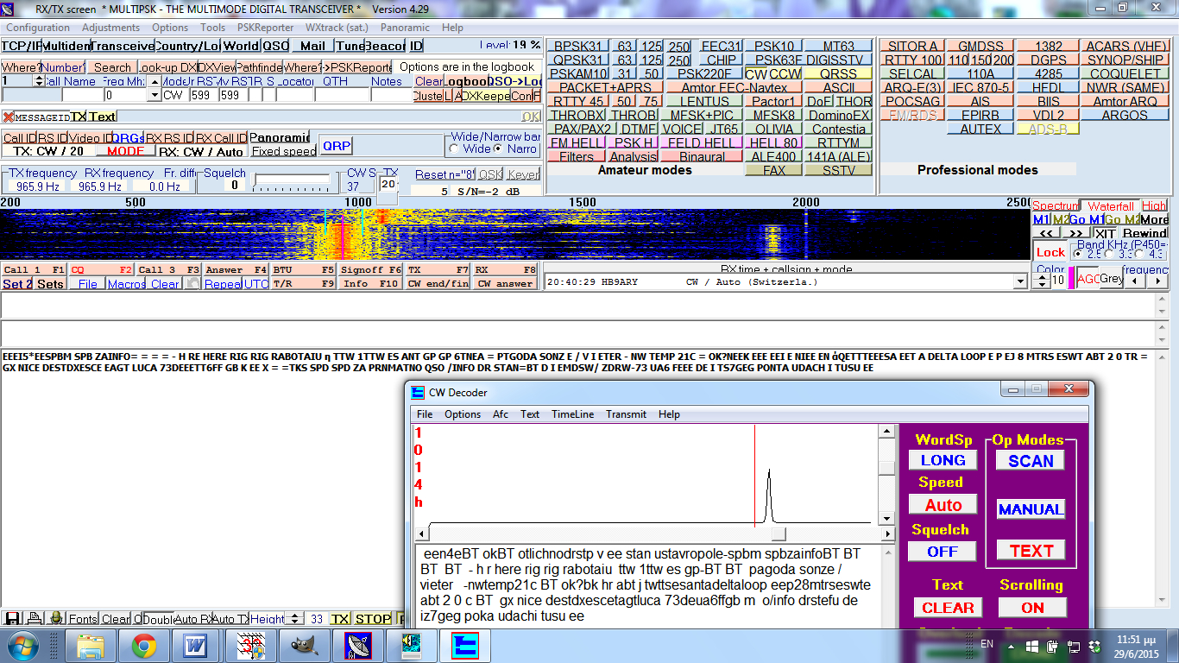This screenshot has height=663, width=1179.
Task: Open the RX time callsign mode dropdown
Action: (x=1022, y=282)
